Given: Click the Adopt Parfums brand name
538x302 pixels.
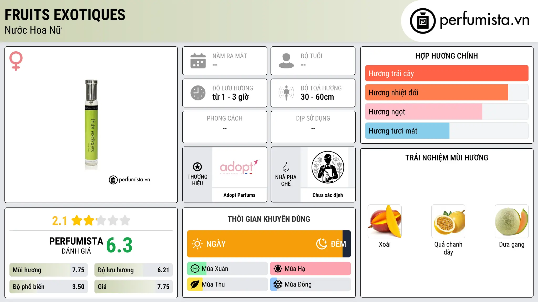Looking at the screenshot, I should pyautogui.click(x=239, y=195).
